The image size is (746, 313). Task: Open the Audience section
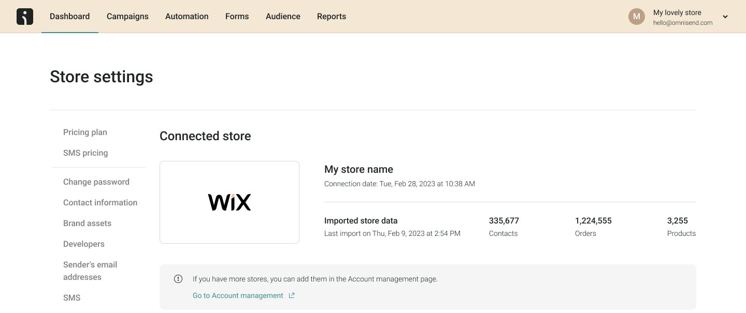point(283,16)
